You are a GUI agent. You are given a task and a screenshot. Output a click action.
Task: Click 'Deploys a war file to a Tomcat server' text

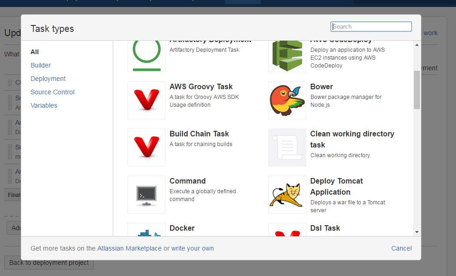click(x=348, y=206)
